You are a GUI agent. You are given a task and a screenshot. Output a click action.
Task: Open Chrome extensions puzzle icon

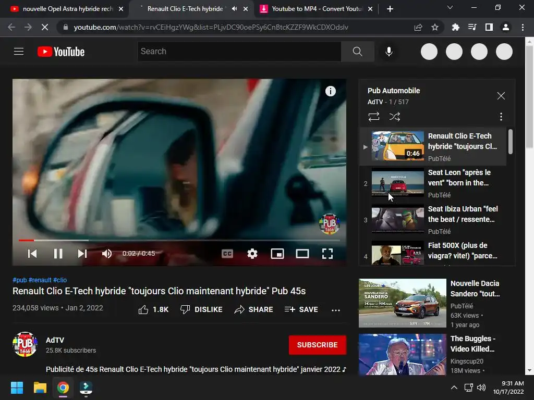click(x=455, y=27)
